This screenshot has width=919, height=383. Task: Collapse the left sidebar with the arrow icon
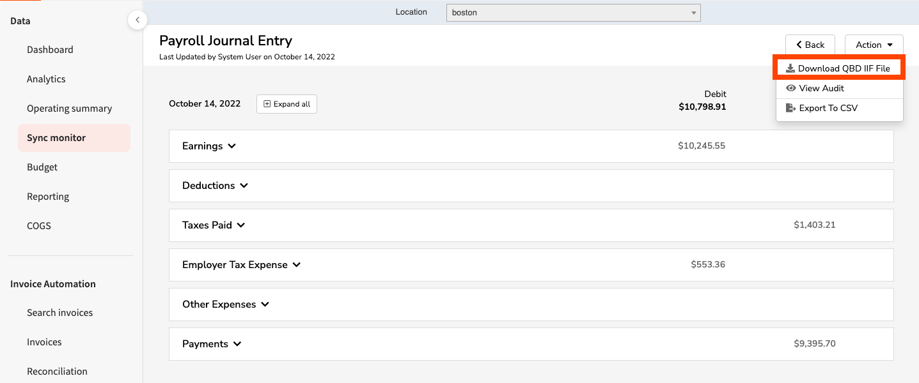[137, 20]
